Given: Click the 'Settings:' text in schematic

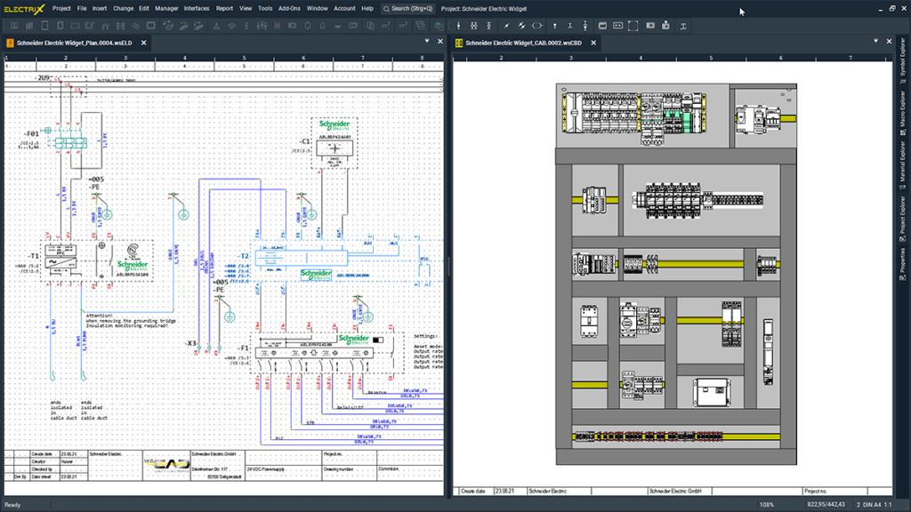Looking at the screenshot, I should [x=426, y=336].
